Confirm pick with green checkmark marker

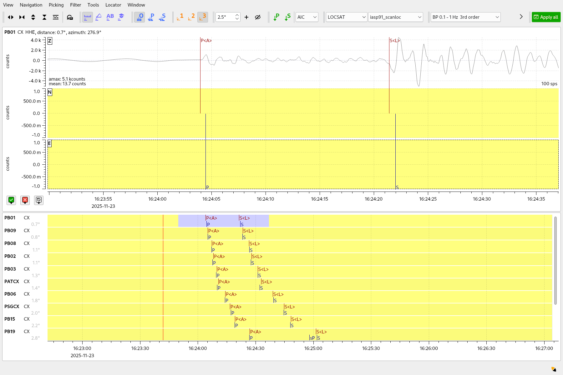pos(11,200)
